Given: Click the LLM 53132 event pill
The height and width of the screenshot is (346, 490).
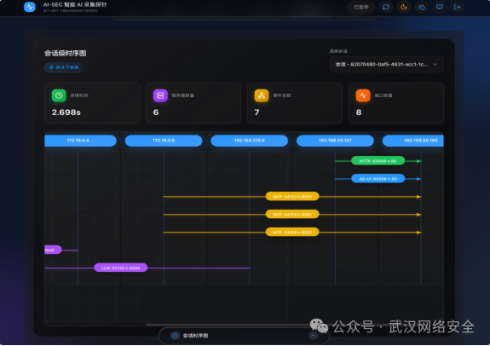Looking at the screenshot, I should (121, 268).
